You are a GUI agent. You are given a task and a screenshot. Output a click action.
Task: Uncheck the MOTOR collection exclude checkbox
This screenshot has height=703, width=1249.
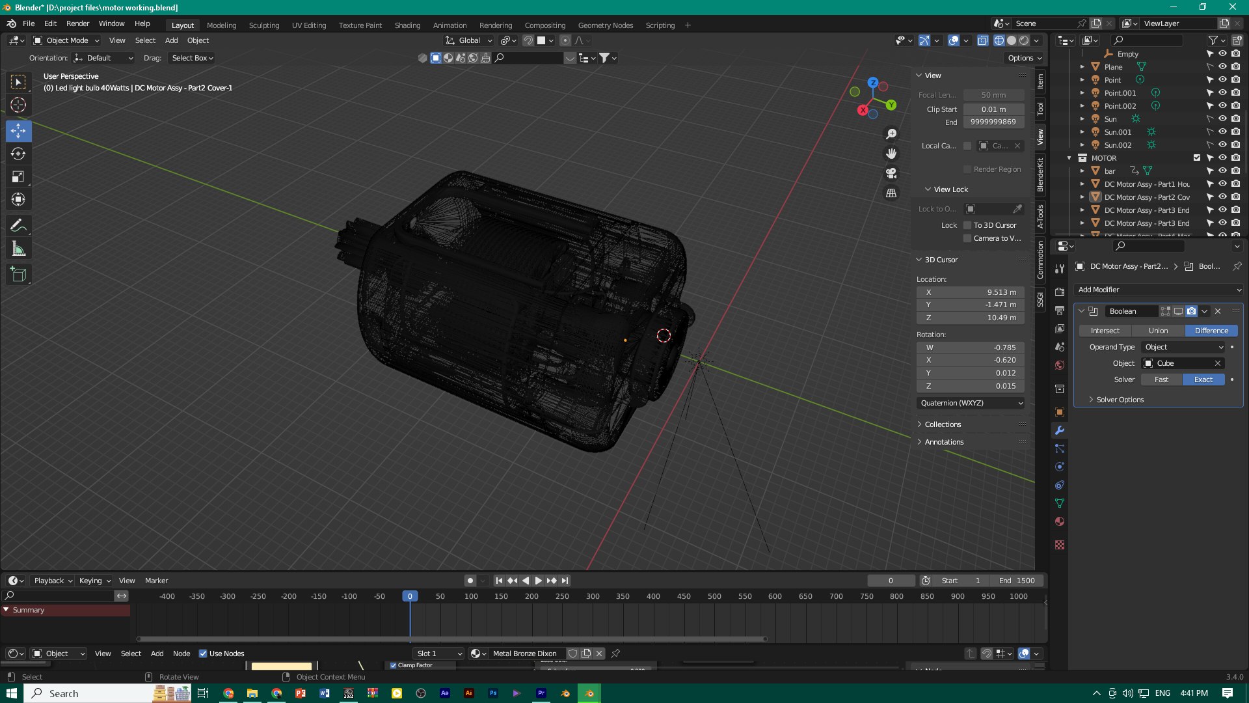click(x=1197, y=158)
